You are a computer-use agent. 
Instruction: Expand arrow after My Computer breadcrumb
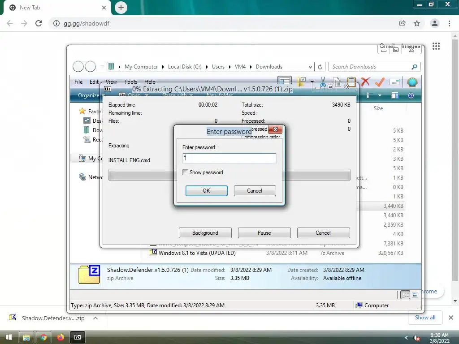[163, 67]
